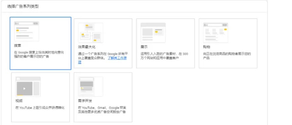Click the 搜索 campaign illustration icon
This screenshot has width=292, height=125.
point(27,31)
